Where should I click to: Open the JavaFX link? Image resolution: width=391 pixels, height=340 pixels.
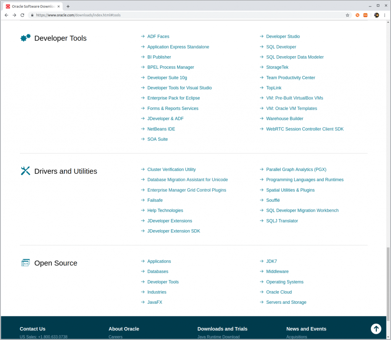point(155,302)
